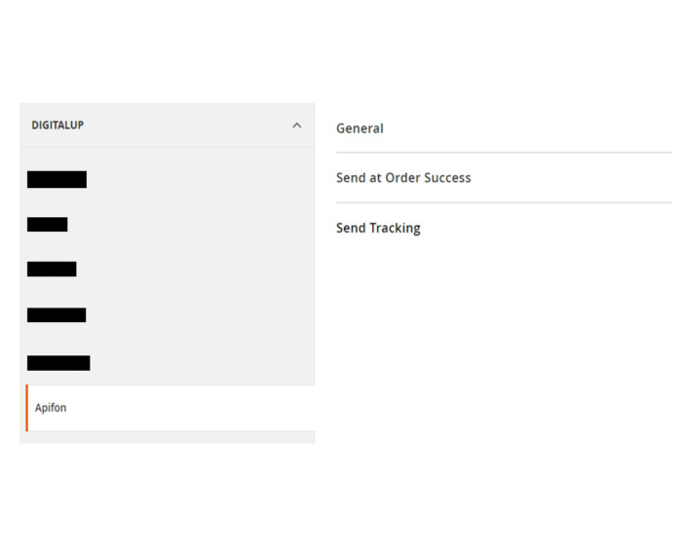Select the second, shortest redacted sidebar item

(x=47, y=225)
